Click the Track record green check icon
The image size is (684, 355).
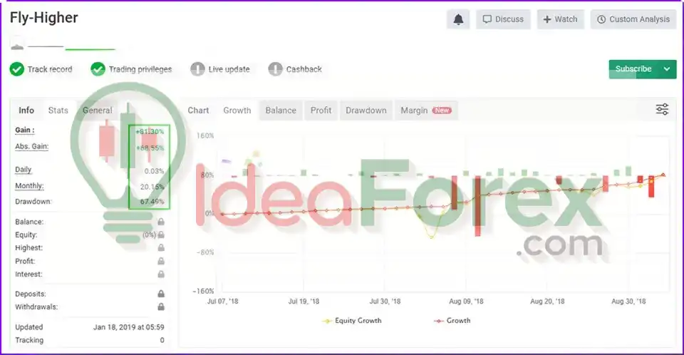coord(17,69)
